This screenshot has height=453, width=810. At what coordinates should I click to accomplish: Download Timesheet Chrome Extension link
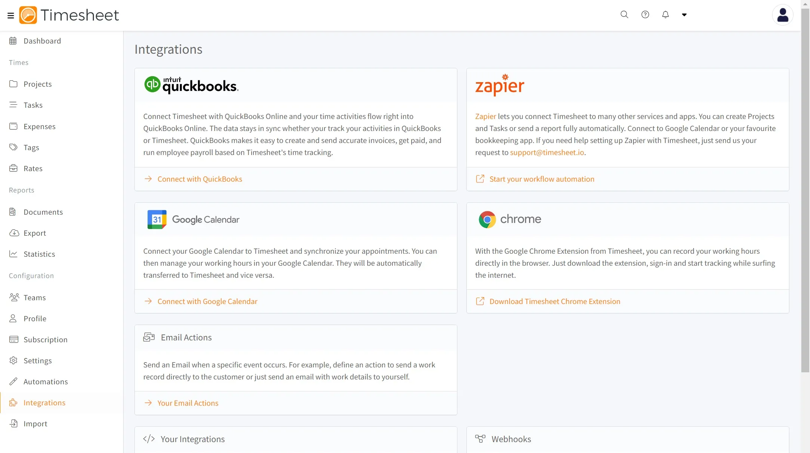click(555, 301)
